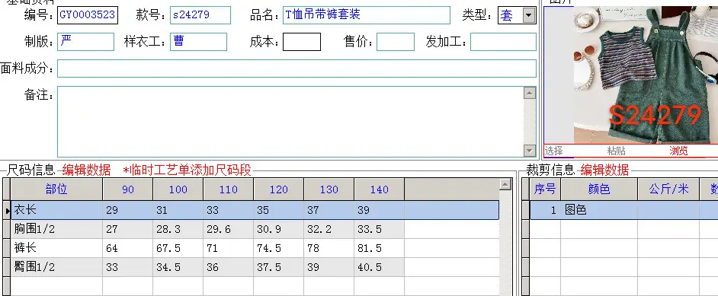Focus the empty 成本 input box
The height and width of the screenshot is (296, 718).
[302, 42]
